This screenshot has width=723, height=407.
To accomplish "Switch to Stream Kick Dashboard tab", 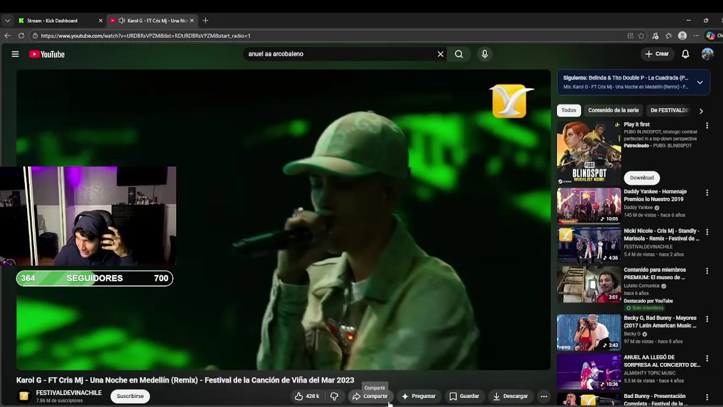I will tap(53, 20).
